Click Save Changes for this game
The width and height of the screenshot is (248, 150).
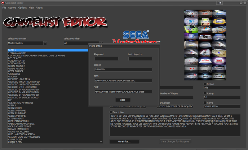(x=175, y=141)
